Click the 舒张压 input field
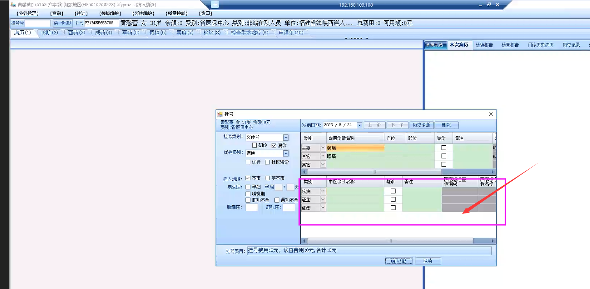The height and width of the screenshot is (289, 590). tap(289, 208)
